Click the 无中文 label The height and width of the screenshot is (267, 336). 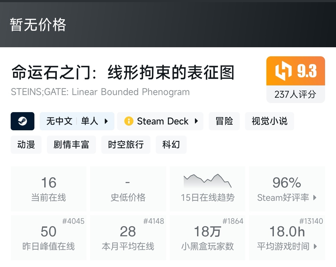coord(59,121)
